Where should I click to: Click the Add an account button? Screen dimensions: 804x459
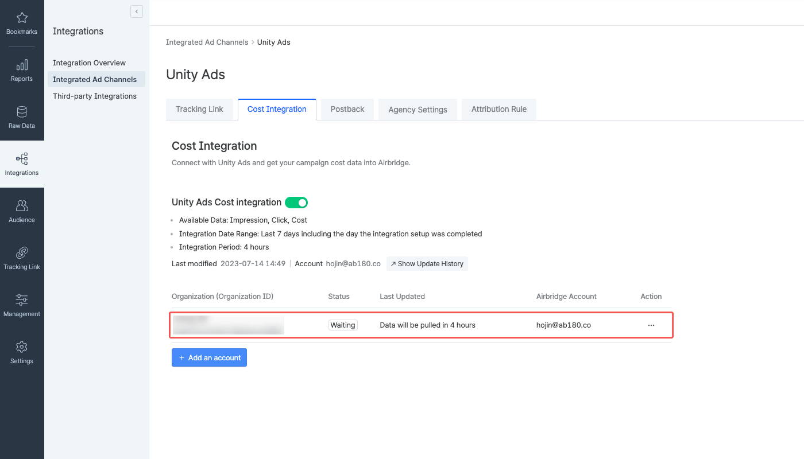(209, 357)
